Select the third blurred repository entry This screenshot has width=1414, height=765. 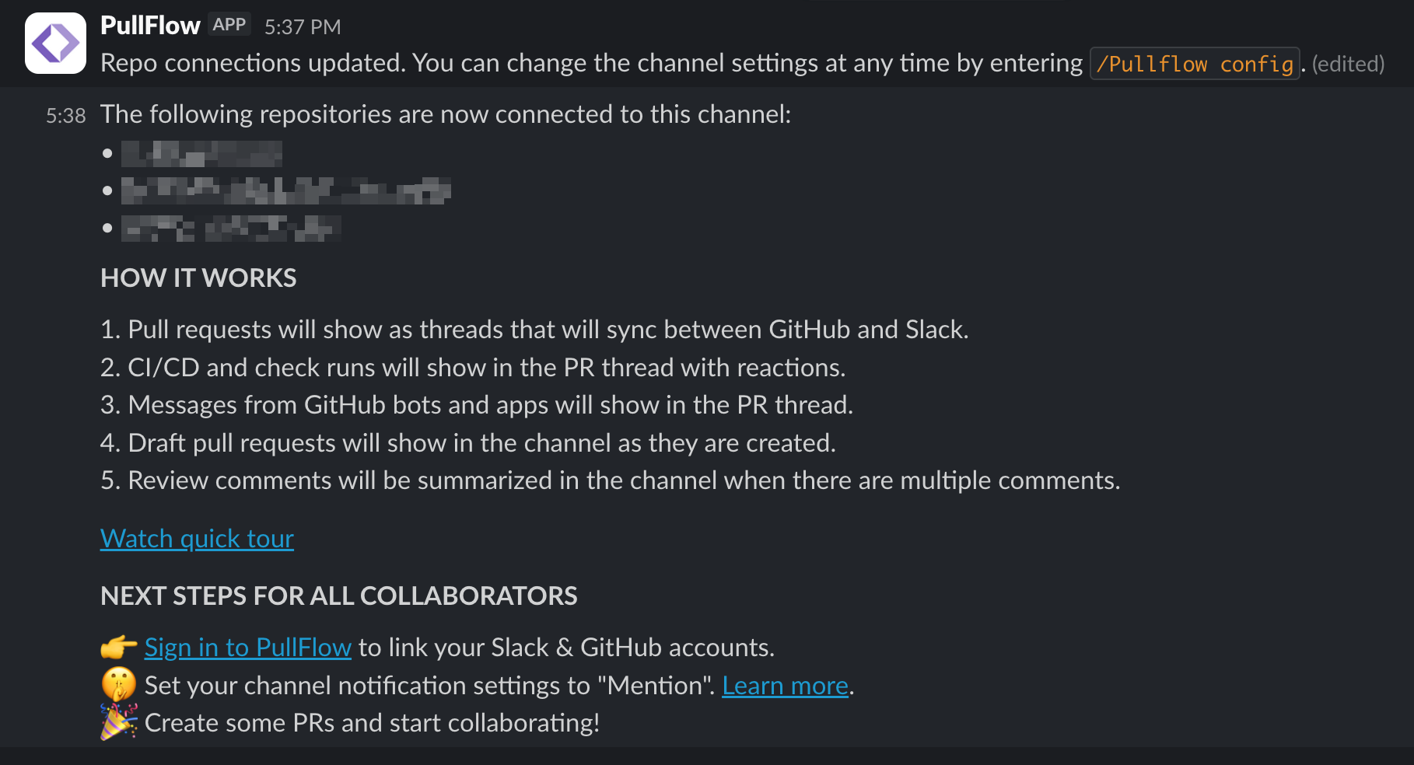[x=230, y=229]
